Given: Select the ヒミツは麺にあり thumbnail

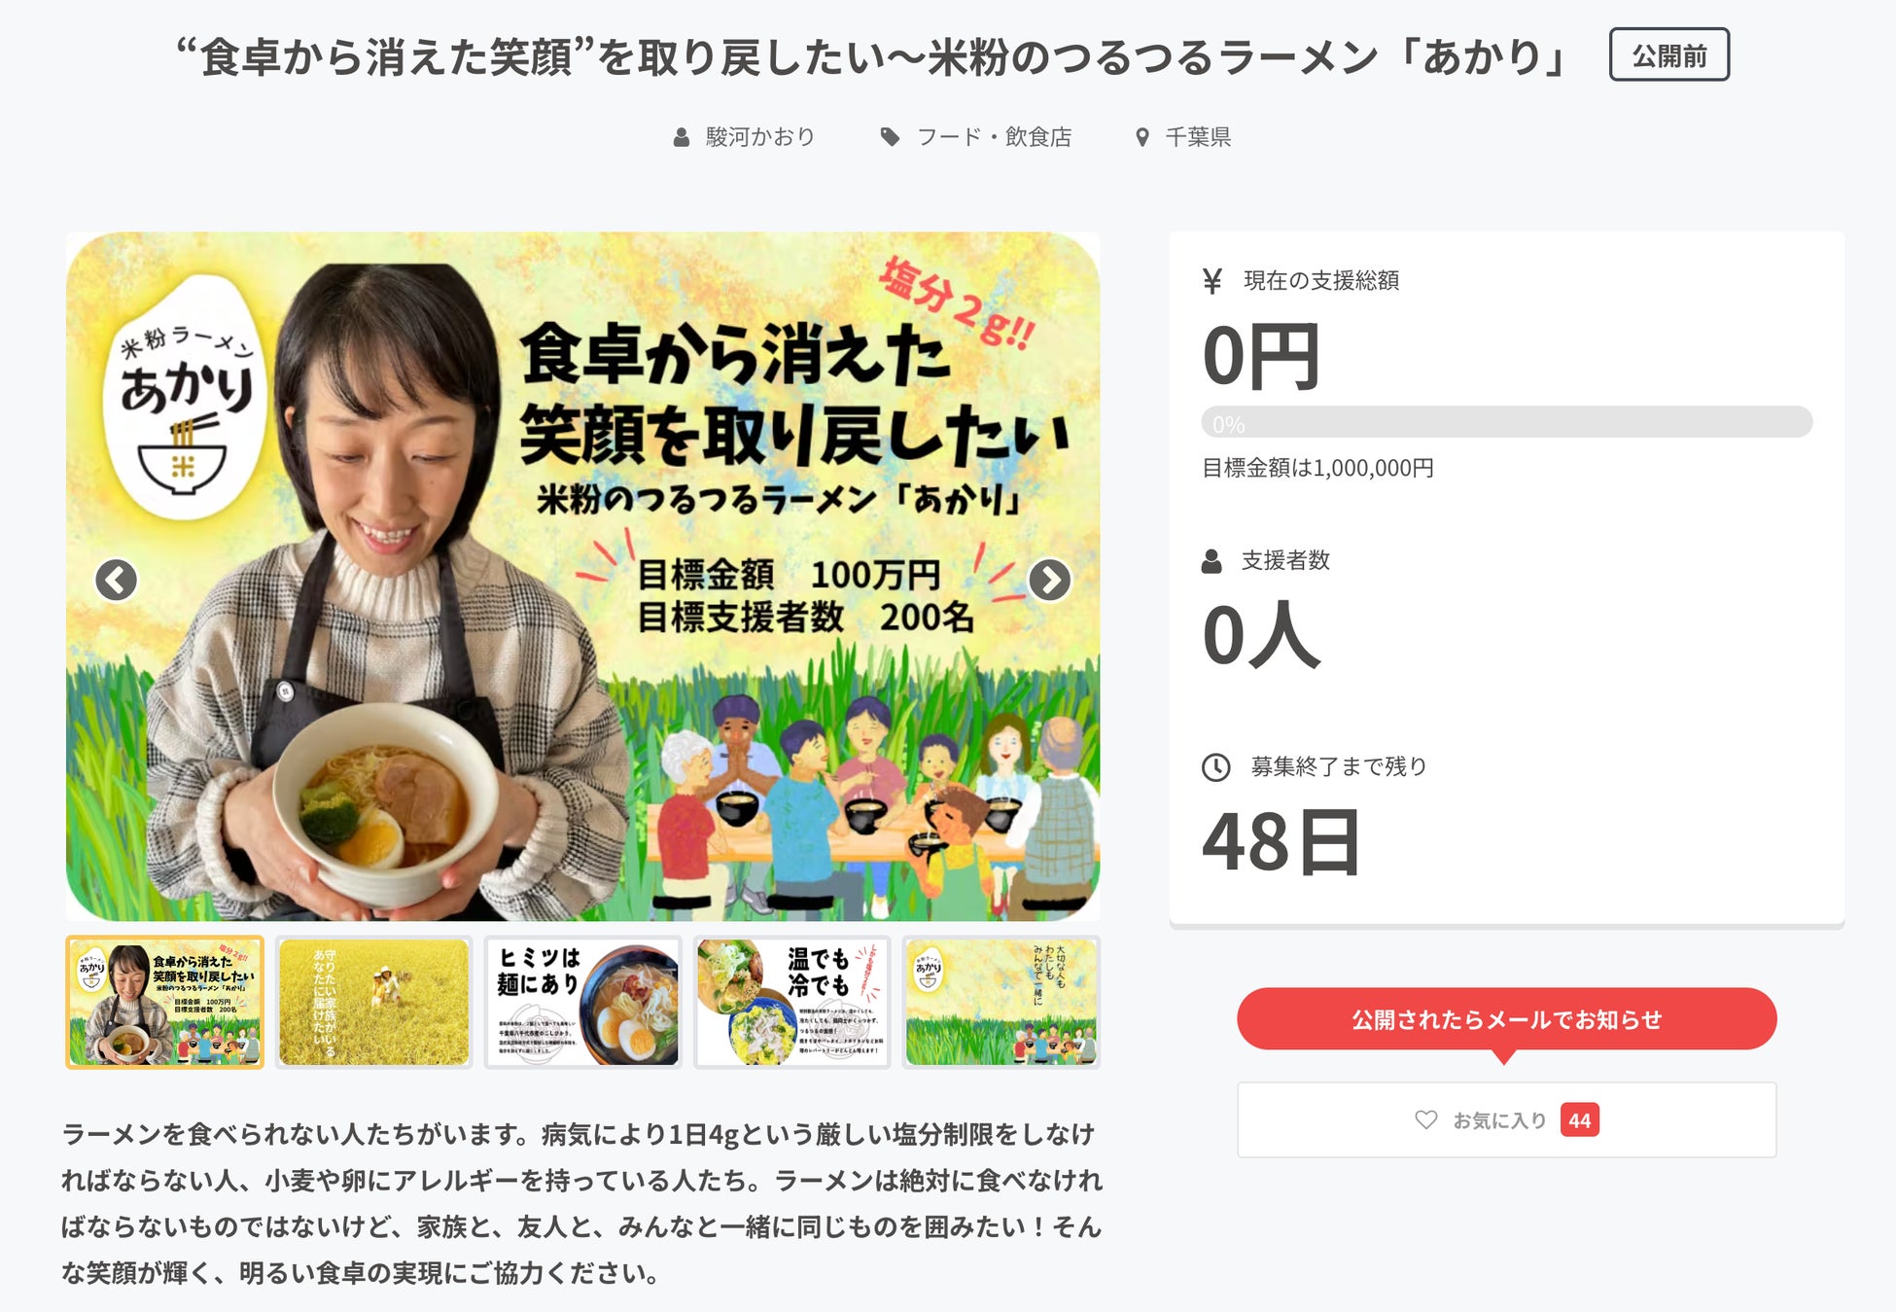Looking at the screenshot, I should coord(583,1002).
